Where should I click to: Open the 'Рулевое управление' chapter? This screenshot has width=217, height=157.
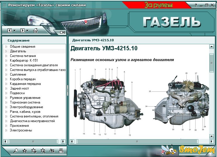point(25,98)
